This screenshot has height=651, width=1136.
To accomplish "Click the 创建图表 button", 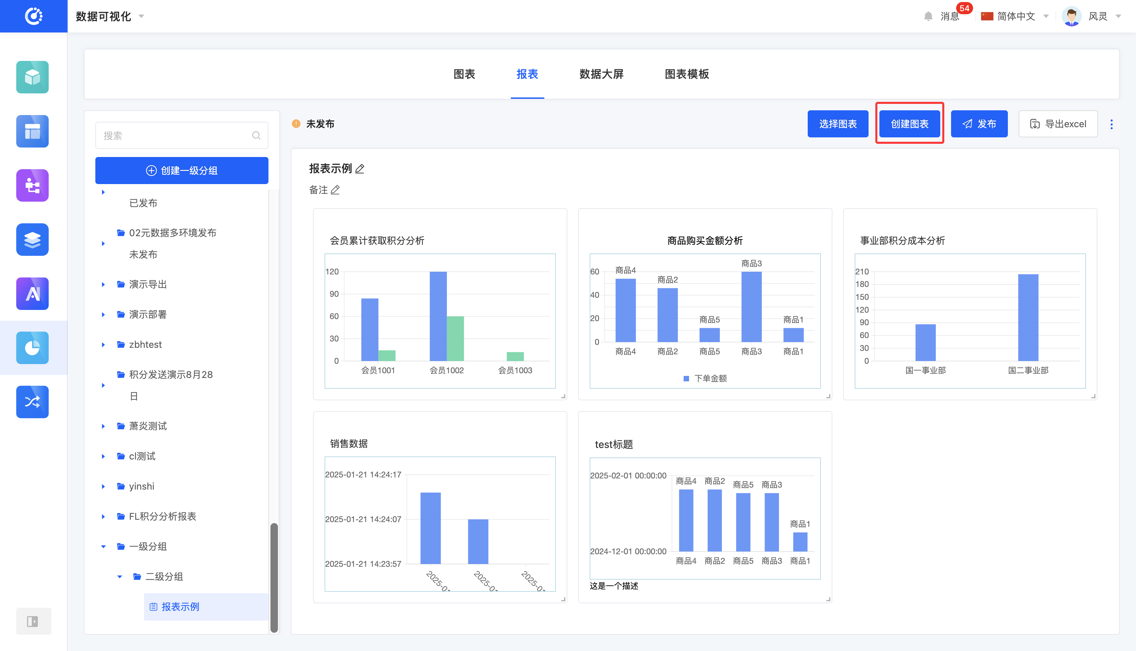I will (x=909, y=124).
